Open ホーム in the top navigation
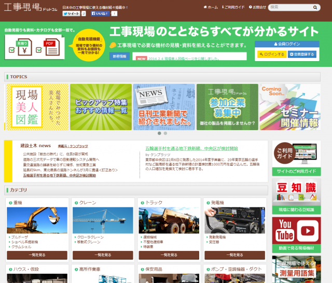 click(x=211, y=7)
